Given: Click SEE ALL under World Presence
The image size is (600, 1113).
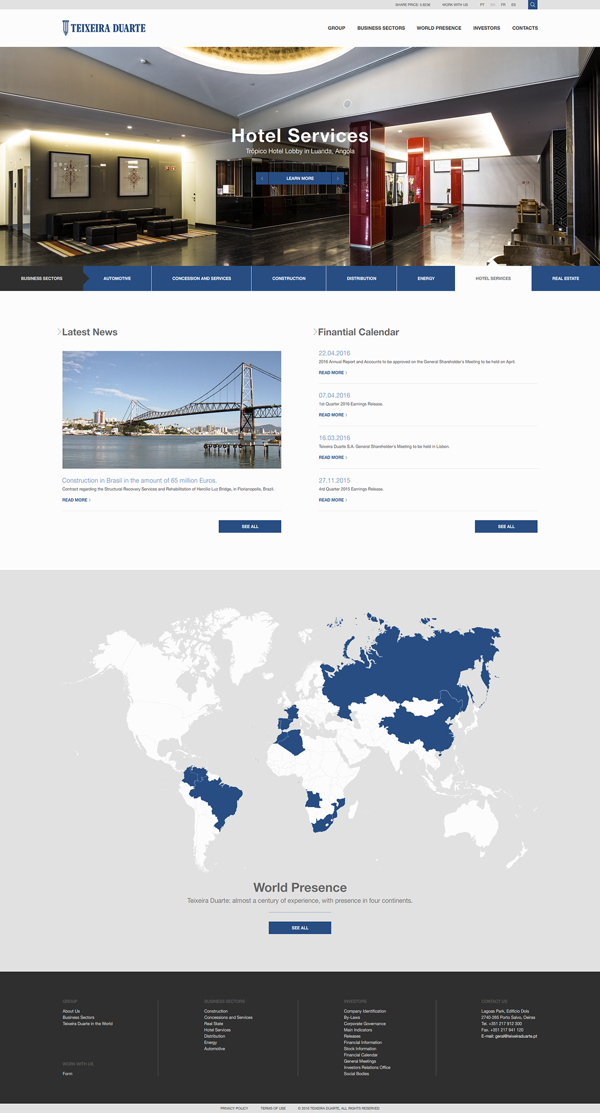Looking at the screenshot, I should [x=300, y=928].
